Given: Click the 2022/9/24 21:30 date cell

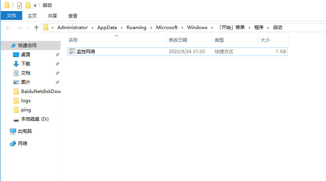Looking at the screenshot, I should (187, 52).
